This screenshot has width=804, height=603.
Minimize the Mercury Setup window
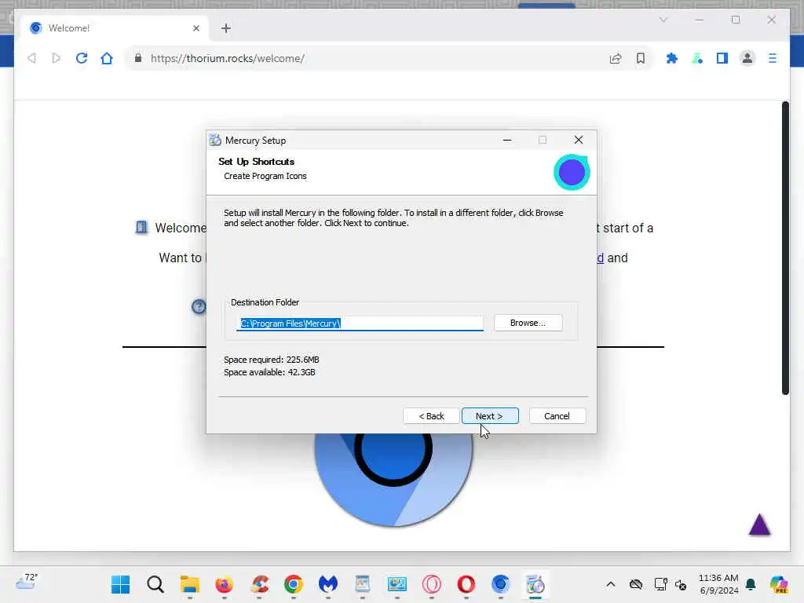coord(507,140)
